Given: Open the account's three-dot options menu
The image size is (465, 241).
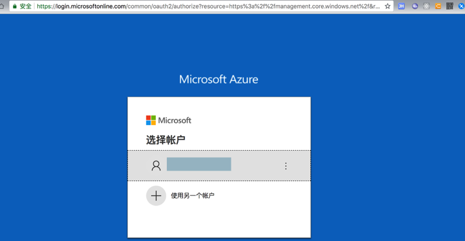Looking at the screenshot, I should (x=286, y=166).
